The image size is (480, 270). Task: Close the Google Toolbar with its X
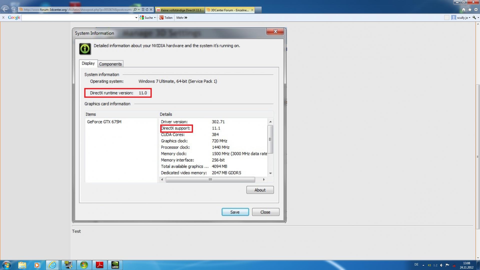[x=3, y=18]
